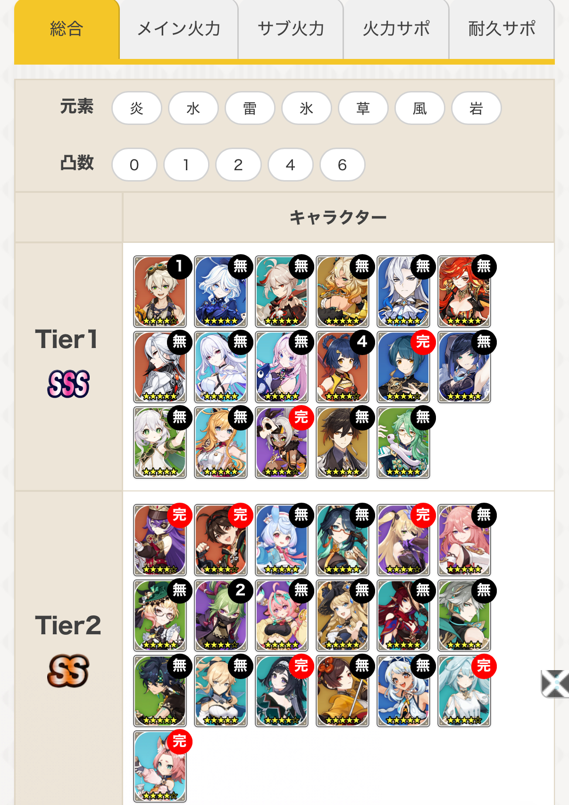The width and height of the screenshot is (569, 805).
Task: Open the 耐久サポ tab
Action: pos(502,29)
